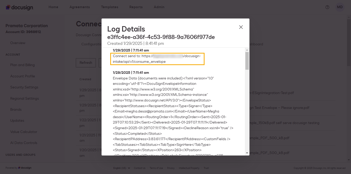
Task: Open the Terms of Use footer link
Action: click(x=156, y=168)
